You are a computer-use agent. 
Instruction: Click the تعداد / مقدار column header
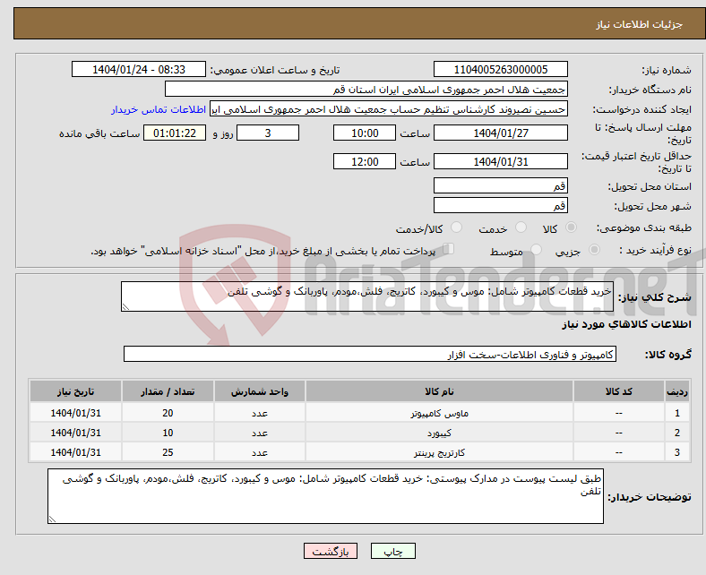(x=168, y=391)
